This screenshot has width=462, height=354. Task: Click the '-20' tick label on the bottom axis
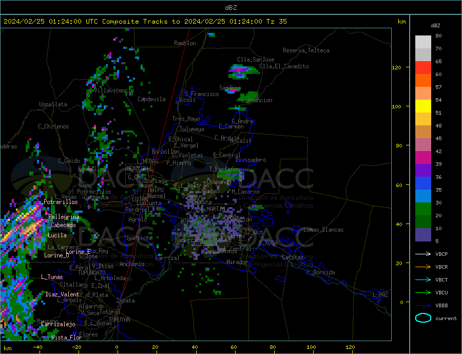[x=76, y=347]
